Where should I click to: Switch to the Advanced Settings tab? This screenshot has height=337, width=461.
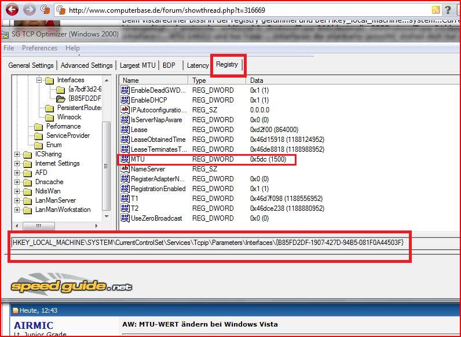point(87,65)
